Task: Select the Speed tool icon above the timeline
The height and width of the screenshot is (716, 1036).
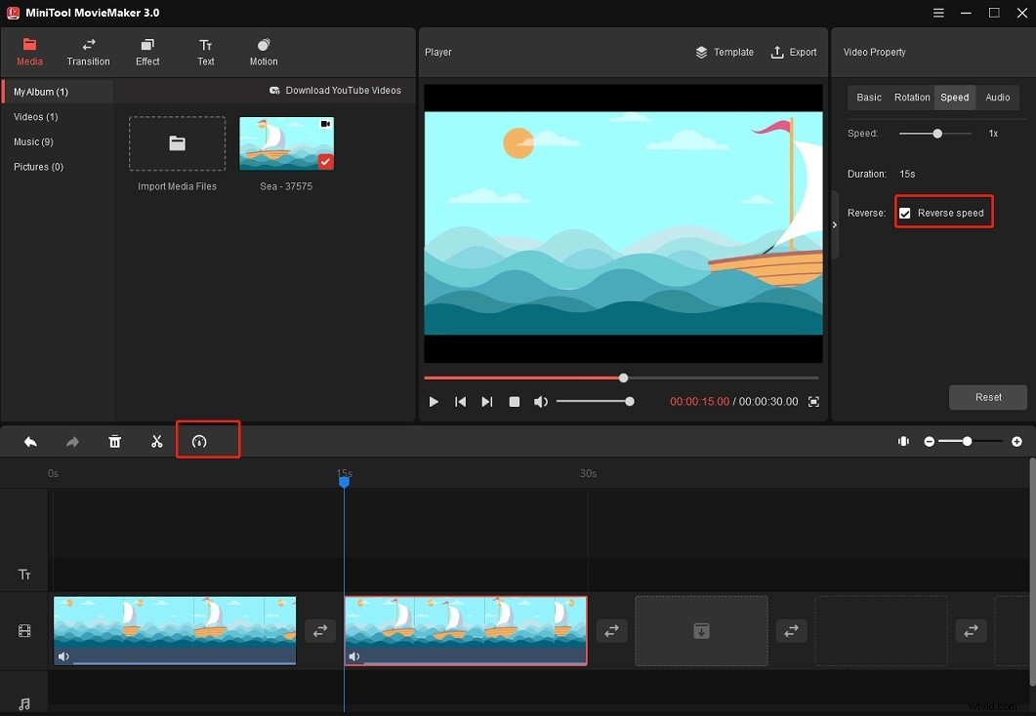Action: pyautogui.click(x=207, y=440)
